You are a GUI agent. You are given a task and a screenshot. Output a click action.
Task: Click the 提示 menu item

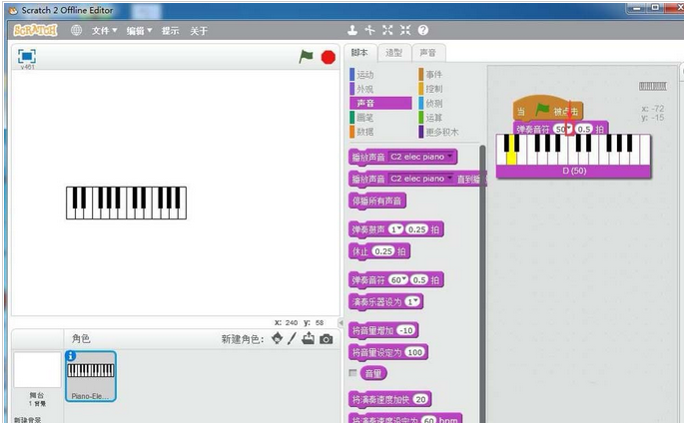(x=170, y=31)
